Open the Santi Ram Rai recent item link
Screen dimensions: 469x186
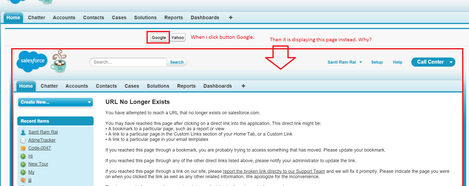tap(43, 132)
